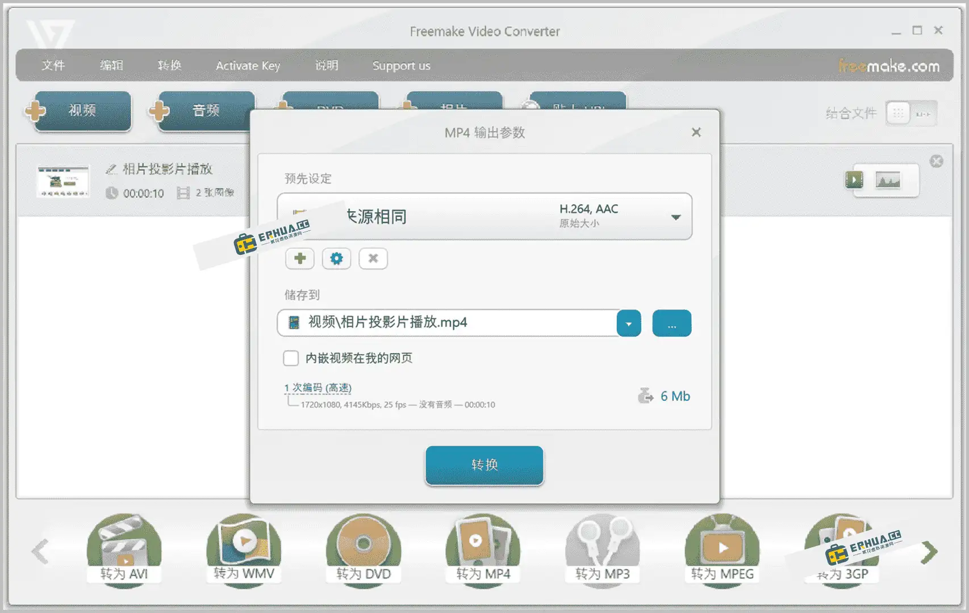Open the 文件 menu
Image resolution: width=969 pixels, height=613 pixels.
[53, 65]
